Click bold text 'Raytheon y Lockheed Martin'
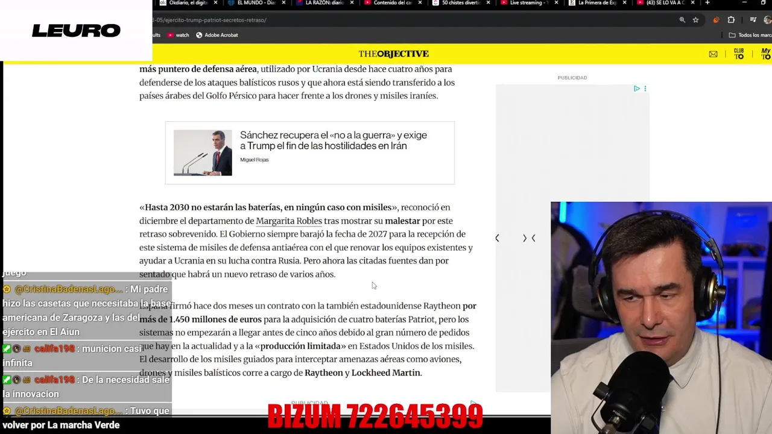The height and width of the screenshot is (434, 772). [362, 373]
